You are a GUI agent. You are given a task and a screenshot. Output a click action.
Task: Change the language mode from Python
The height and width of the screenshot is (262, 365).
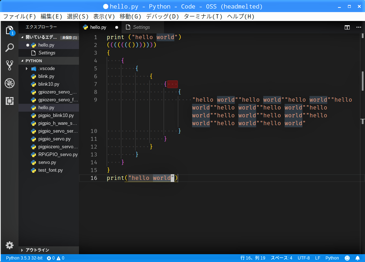coord(332,258)
